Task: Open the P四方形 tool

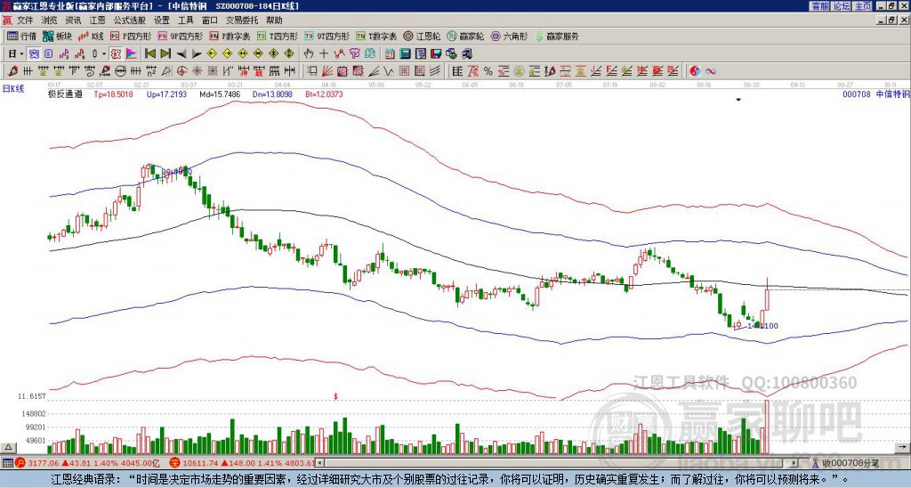Action: 131,36
